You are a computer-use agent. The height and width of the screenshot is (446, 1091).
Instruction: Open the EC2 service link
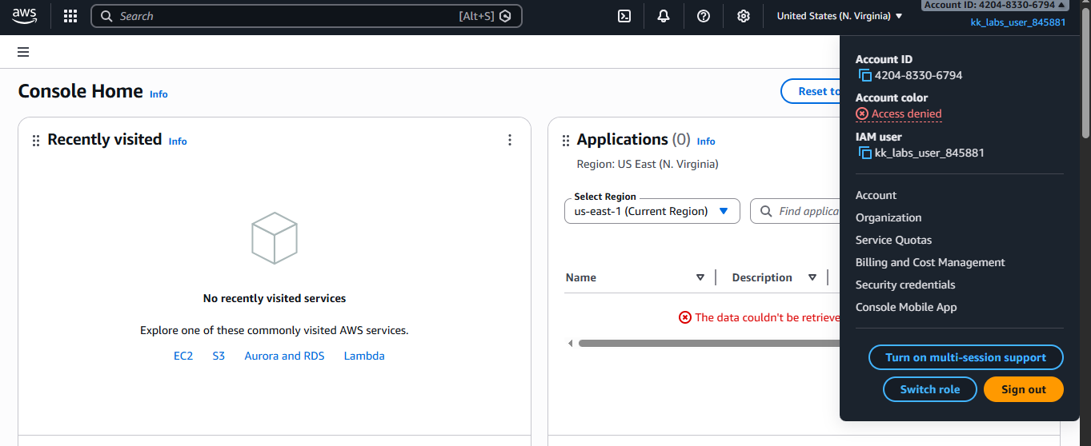[x=183, y=356]
